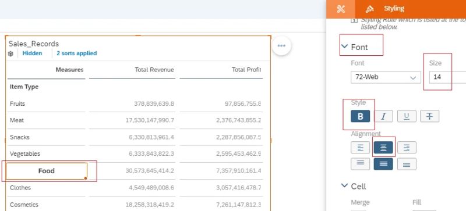Click the Sales_Records table title
The height and width of the screenshot is (211, 466).
[x=34, y=44]
